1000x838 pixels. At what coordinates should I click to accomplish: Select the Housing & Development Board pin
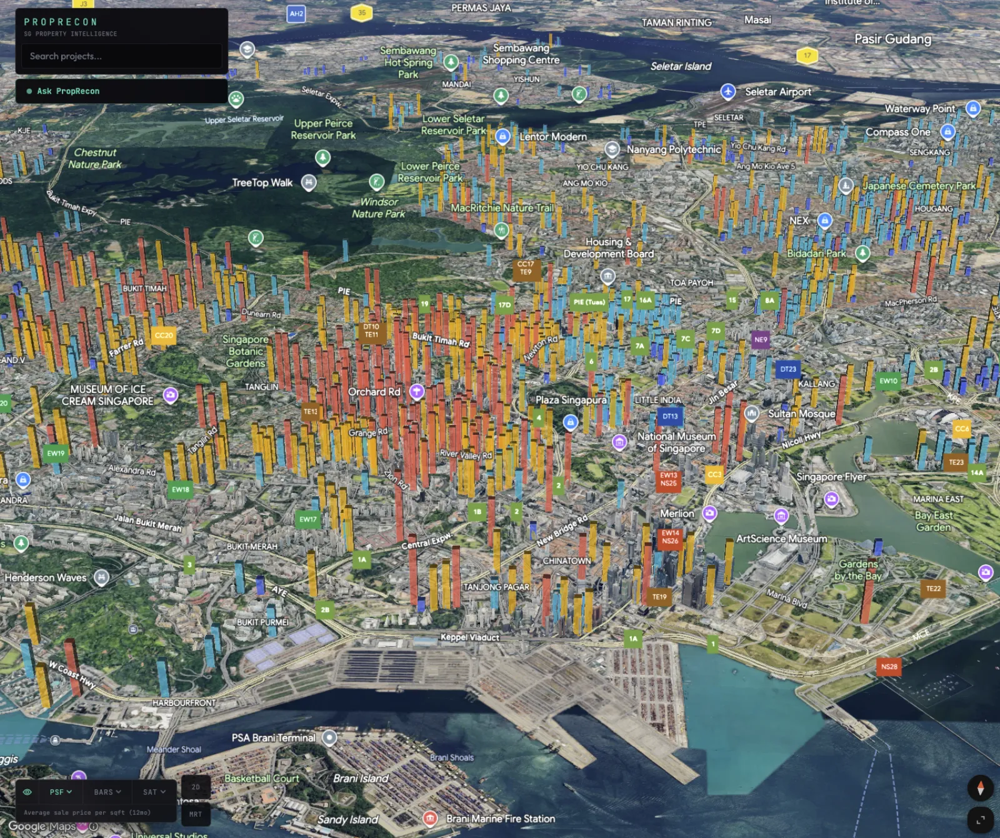[607, 276]
